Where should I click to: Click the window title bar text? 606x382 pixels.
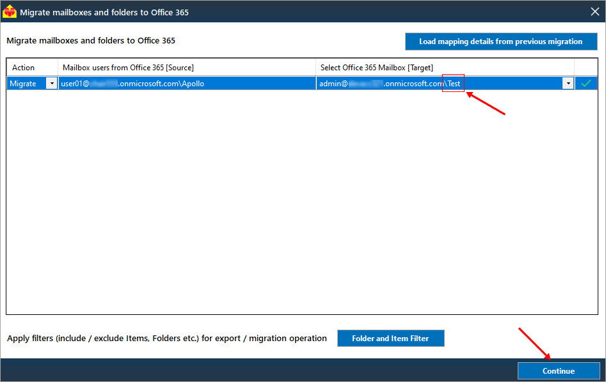point(104,12)
